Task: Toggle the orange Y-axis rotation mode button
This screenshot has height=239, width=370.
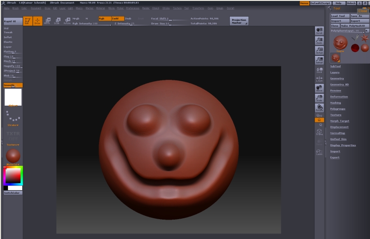Action: click(319, 120)
